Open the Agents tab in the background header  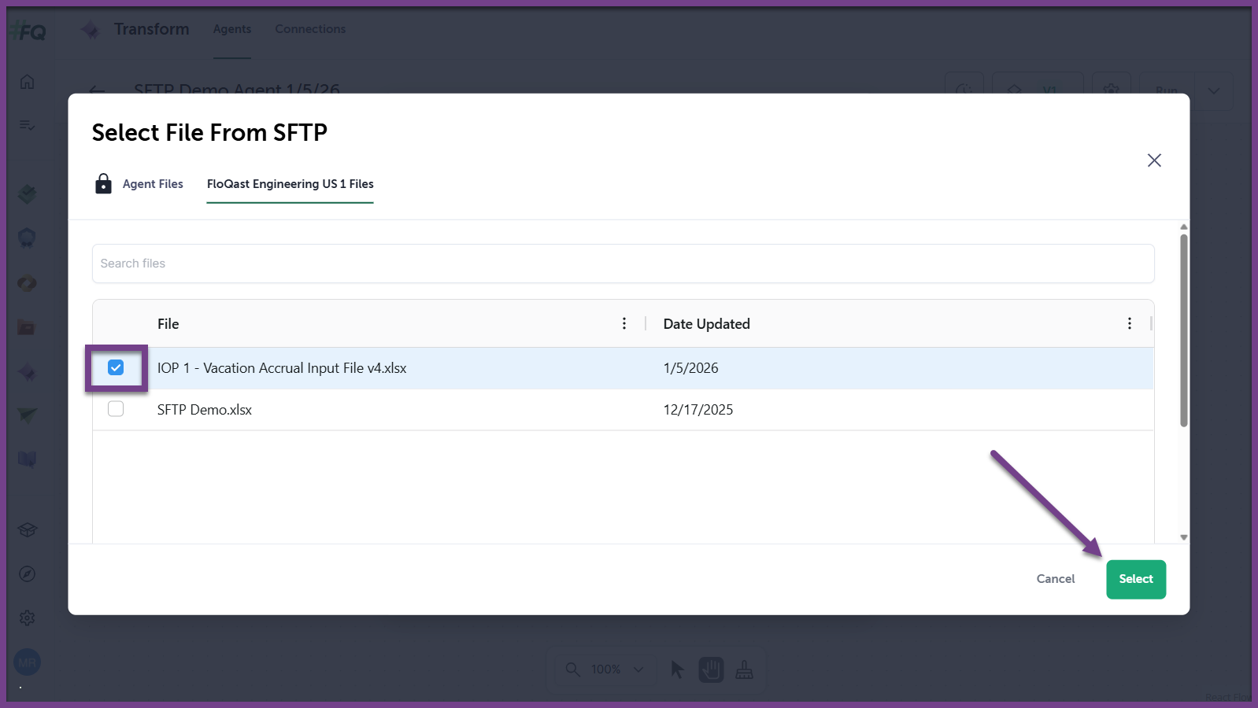[x=232, y=29]
